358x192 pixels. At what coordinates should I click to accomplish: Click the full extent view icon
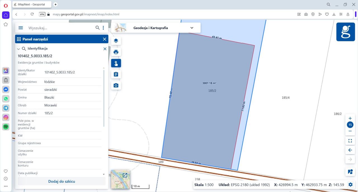(x=350, y=141)
